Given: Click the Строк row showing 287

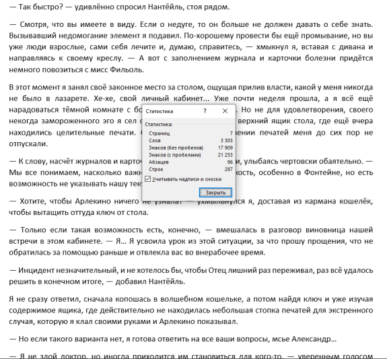Looking at the screenshot, I should [x=190, y=169].
